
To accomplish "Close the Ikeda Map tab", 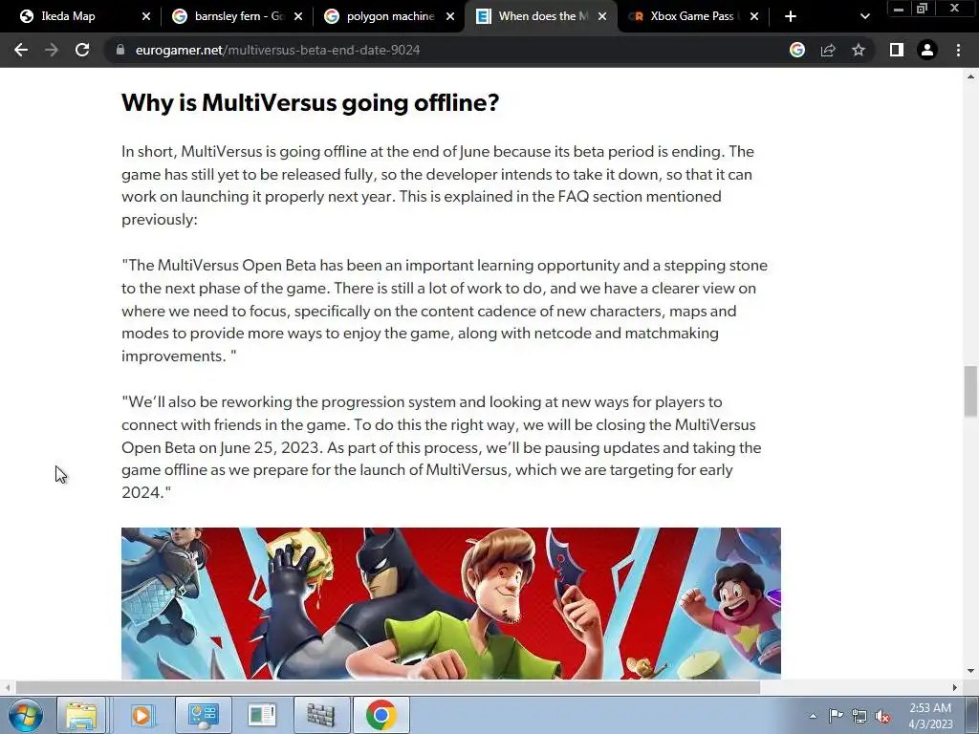I will (x=146, y=16).
